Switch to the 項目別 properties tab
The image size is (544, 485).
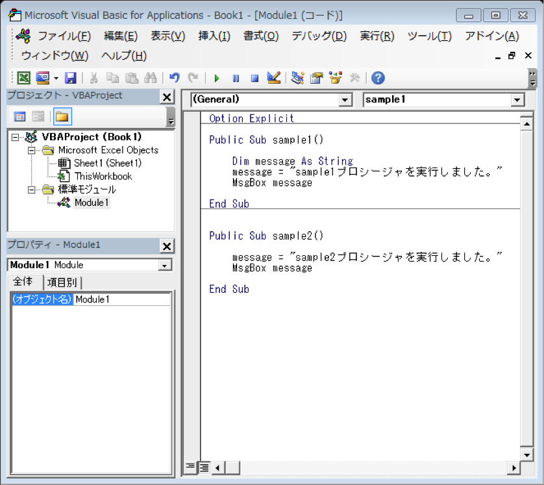tap(62, 282)
